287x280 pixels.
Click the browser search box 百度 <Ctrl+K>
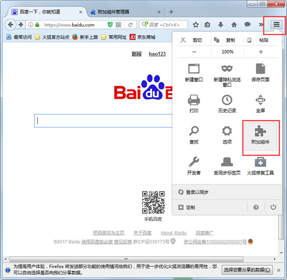163,25
